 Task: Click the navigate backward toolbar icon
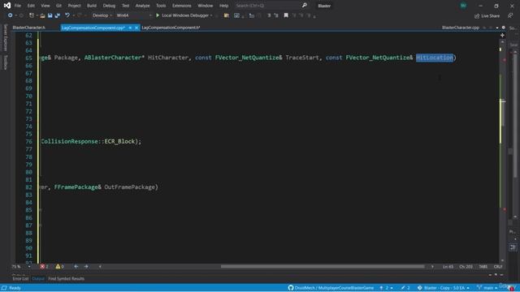(x=10, y=15)
